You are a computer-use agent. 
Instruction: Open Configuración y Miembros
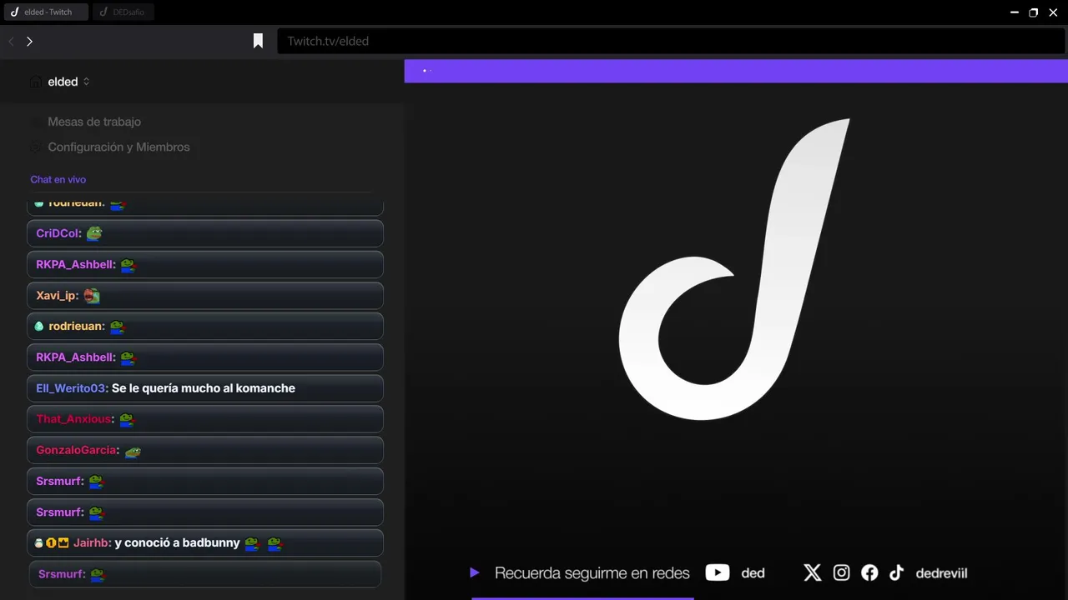click(118, 147)
